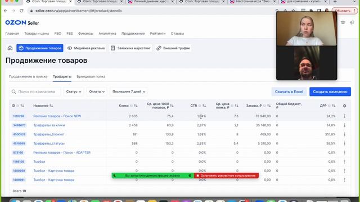Open Последние 7 дней period dropdown

point(129,91)
